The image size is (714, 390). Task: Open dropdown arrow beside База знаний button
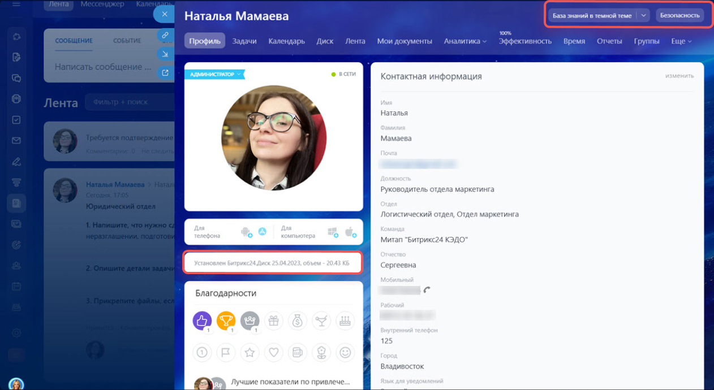pyautogui.click(x=643, y=16)
